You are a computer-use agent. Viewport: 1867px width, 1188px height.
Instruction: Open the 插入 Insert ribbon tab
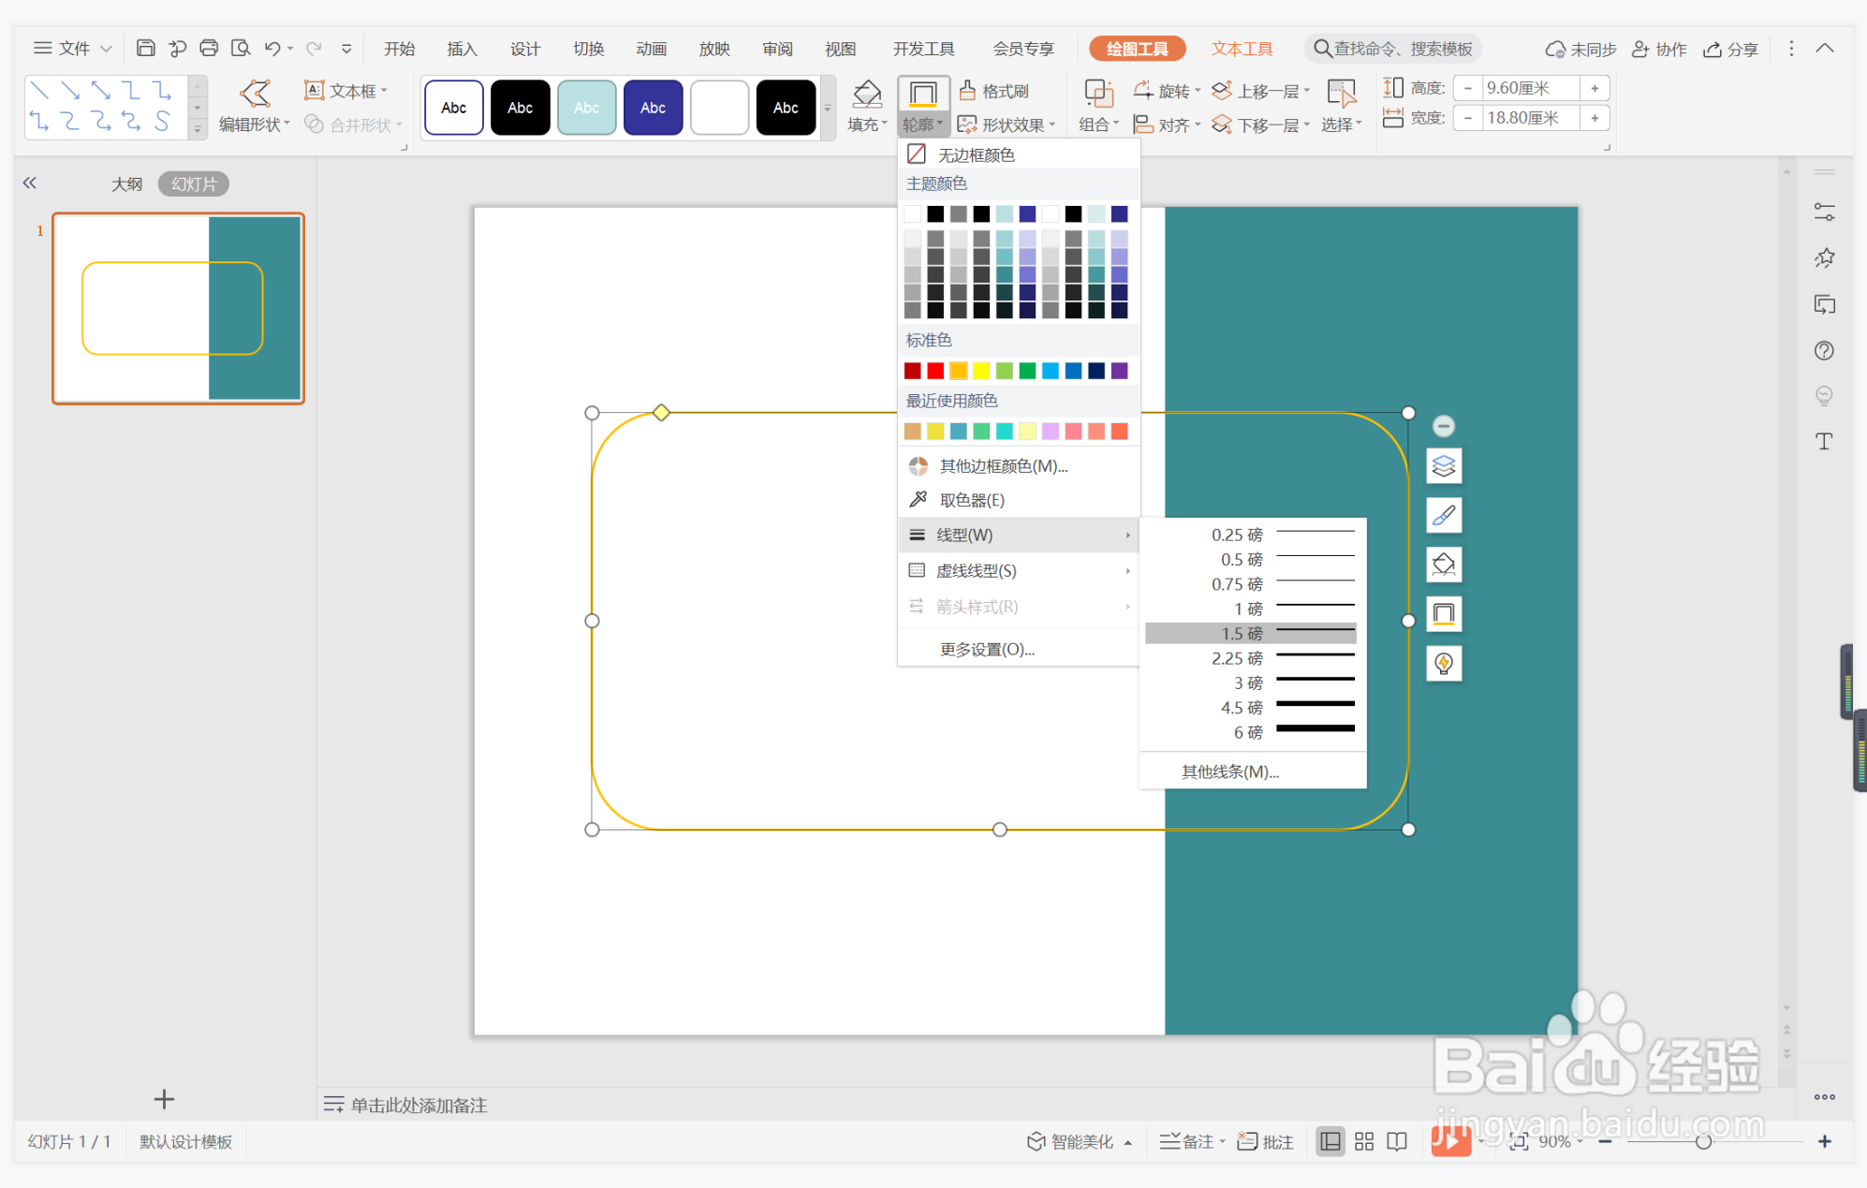(462, 49)
